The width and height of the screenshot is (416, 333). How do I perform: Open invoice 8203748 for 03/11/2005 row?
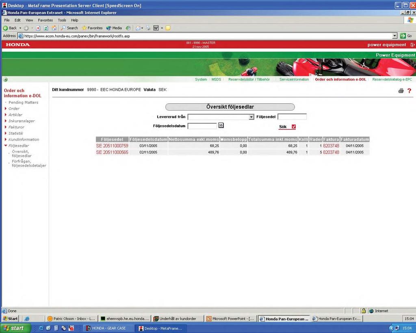(331, 146)
